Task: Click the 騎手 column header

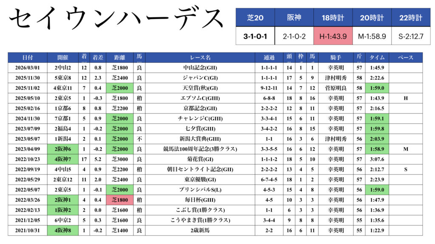Action: pos(336,58)
